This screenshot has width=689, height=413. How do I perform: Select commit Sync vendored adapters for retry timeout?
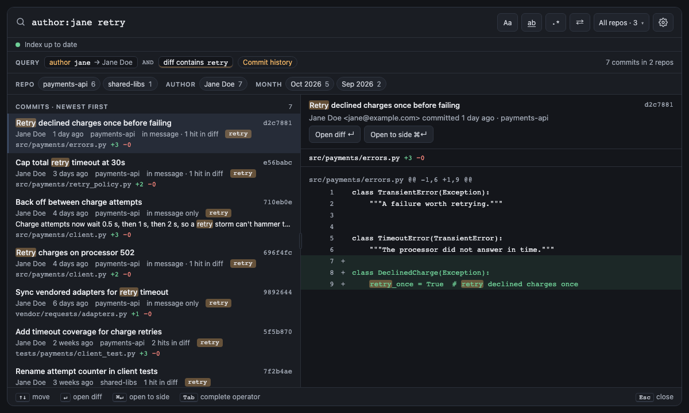click(x=154, y=302)
